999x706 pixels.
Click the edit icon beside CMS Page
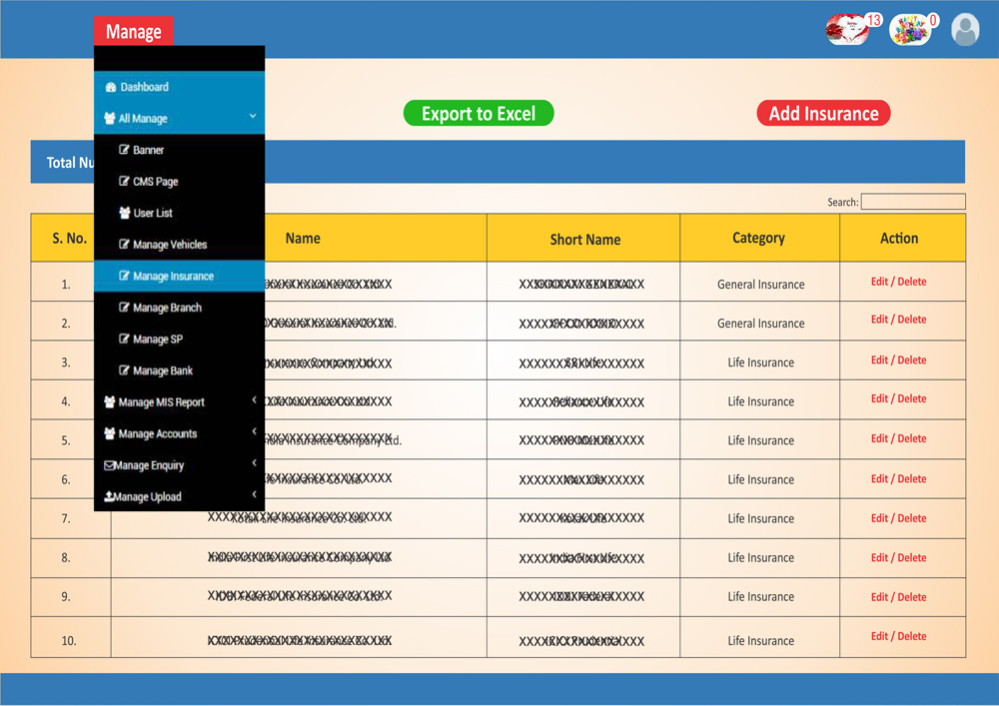click(124, 182)
